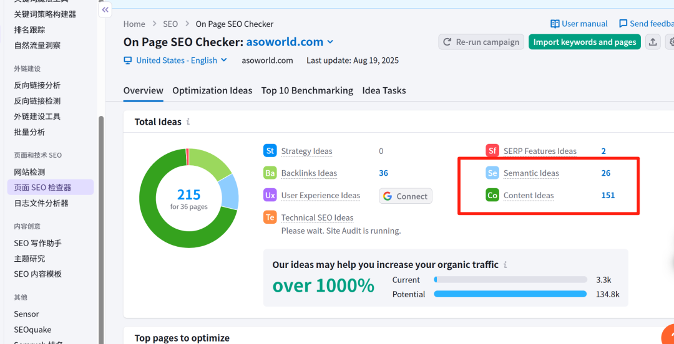Screen dimensions: 674x344
Task: Click the info icon beside Total Ideas
Action: 188,122
